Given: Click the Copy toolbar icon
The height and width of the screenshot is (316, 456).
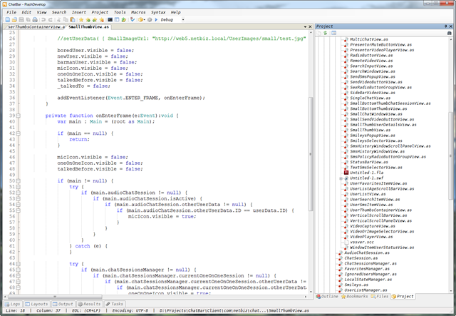Looking at the screenshot, I should click(x=66, y=20).
